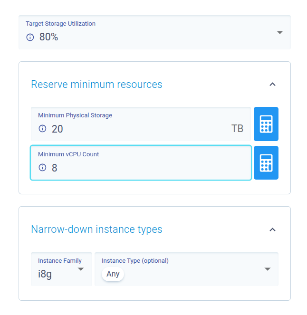The image size is (307, 315).
Task: Click the Minimum vCPU Count info icon
Action: (42, 168)
